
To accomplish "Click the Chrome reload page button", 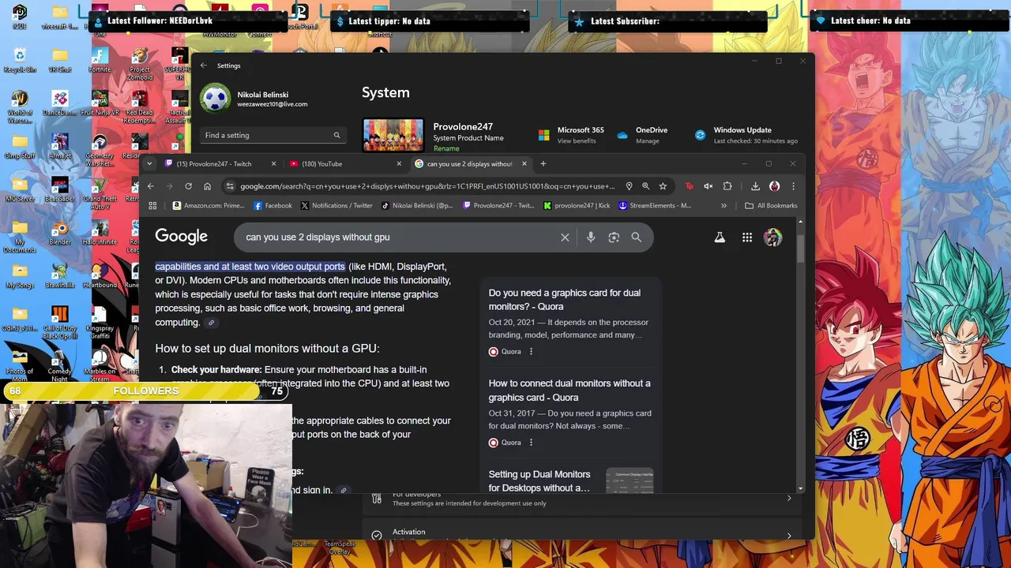I will [188, 186].
